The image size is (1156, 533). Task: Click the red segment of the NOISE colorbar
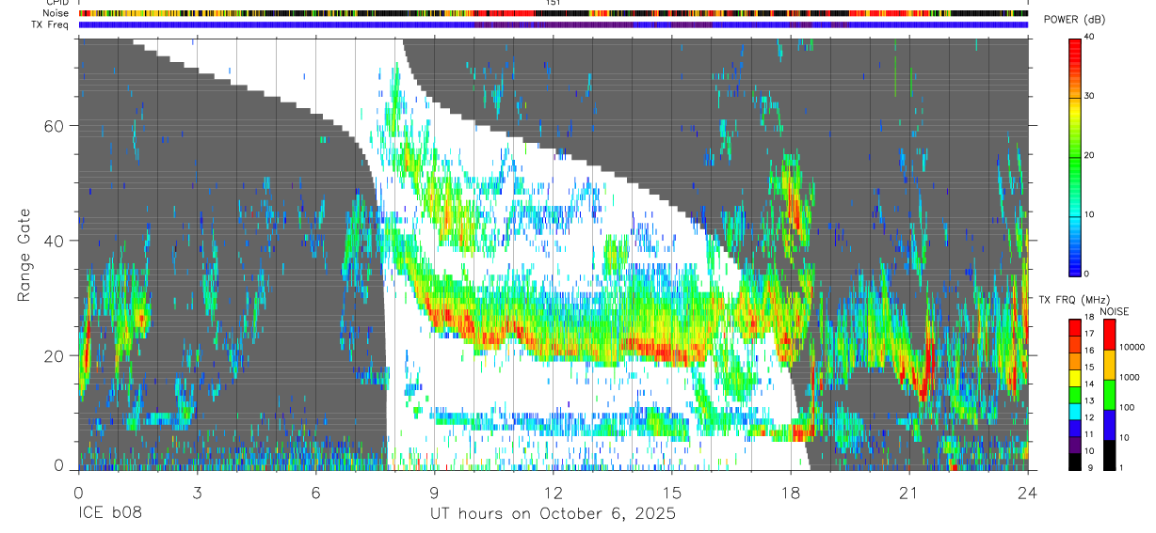click(1109, 335)
